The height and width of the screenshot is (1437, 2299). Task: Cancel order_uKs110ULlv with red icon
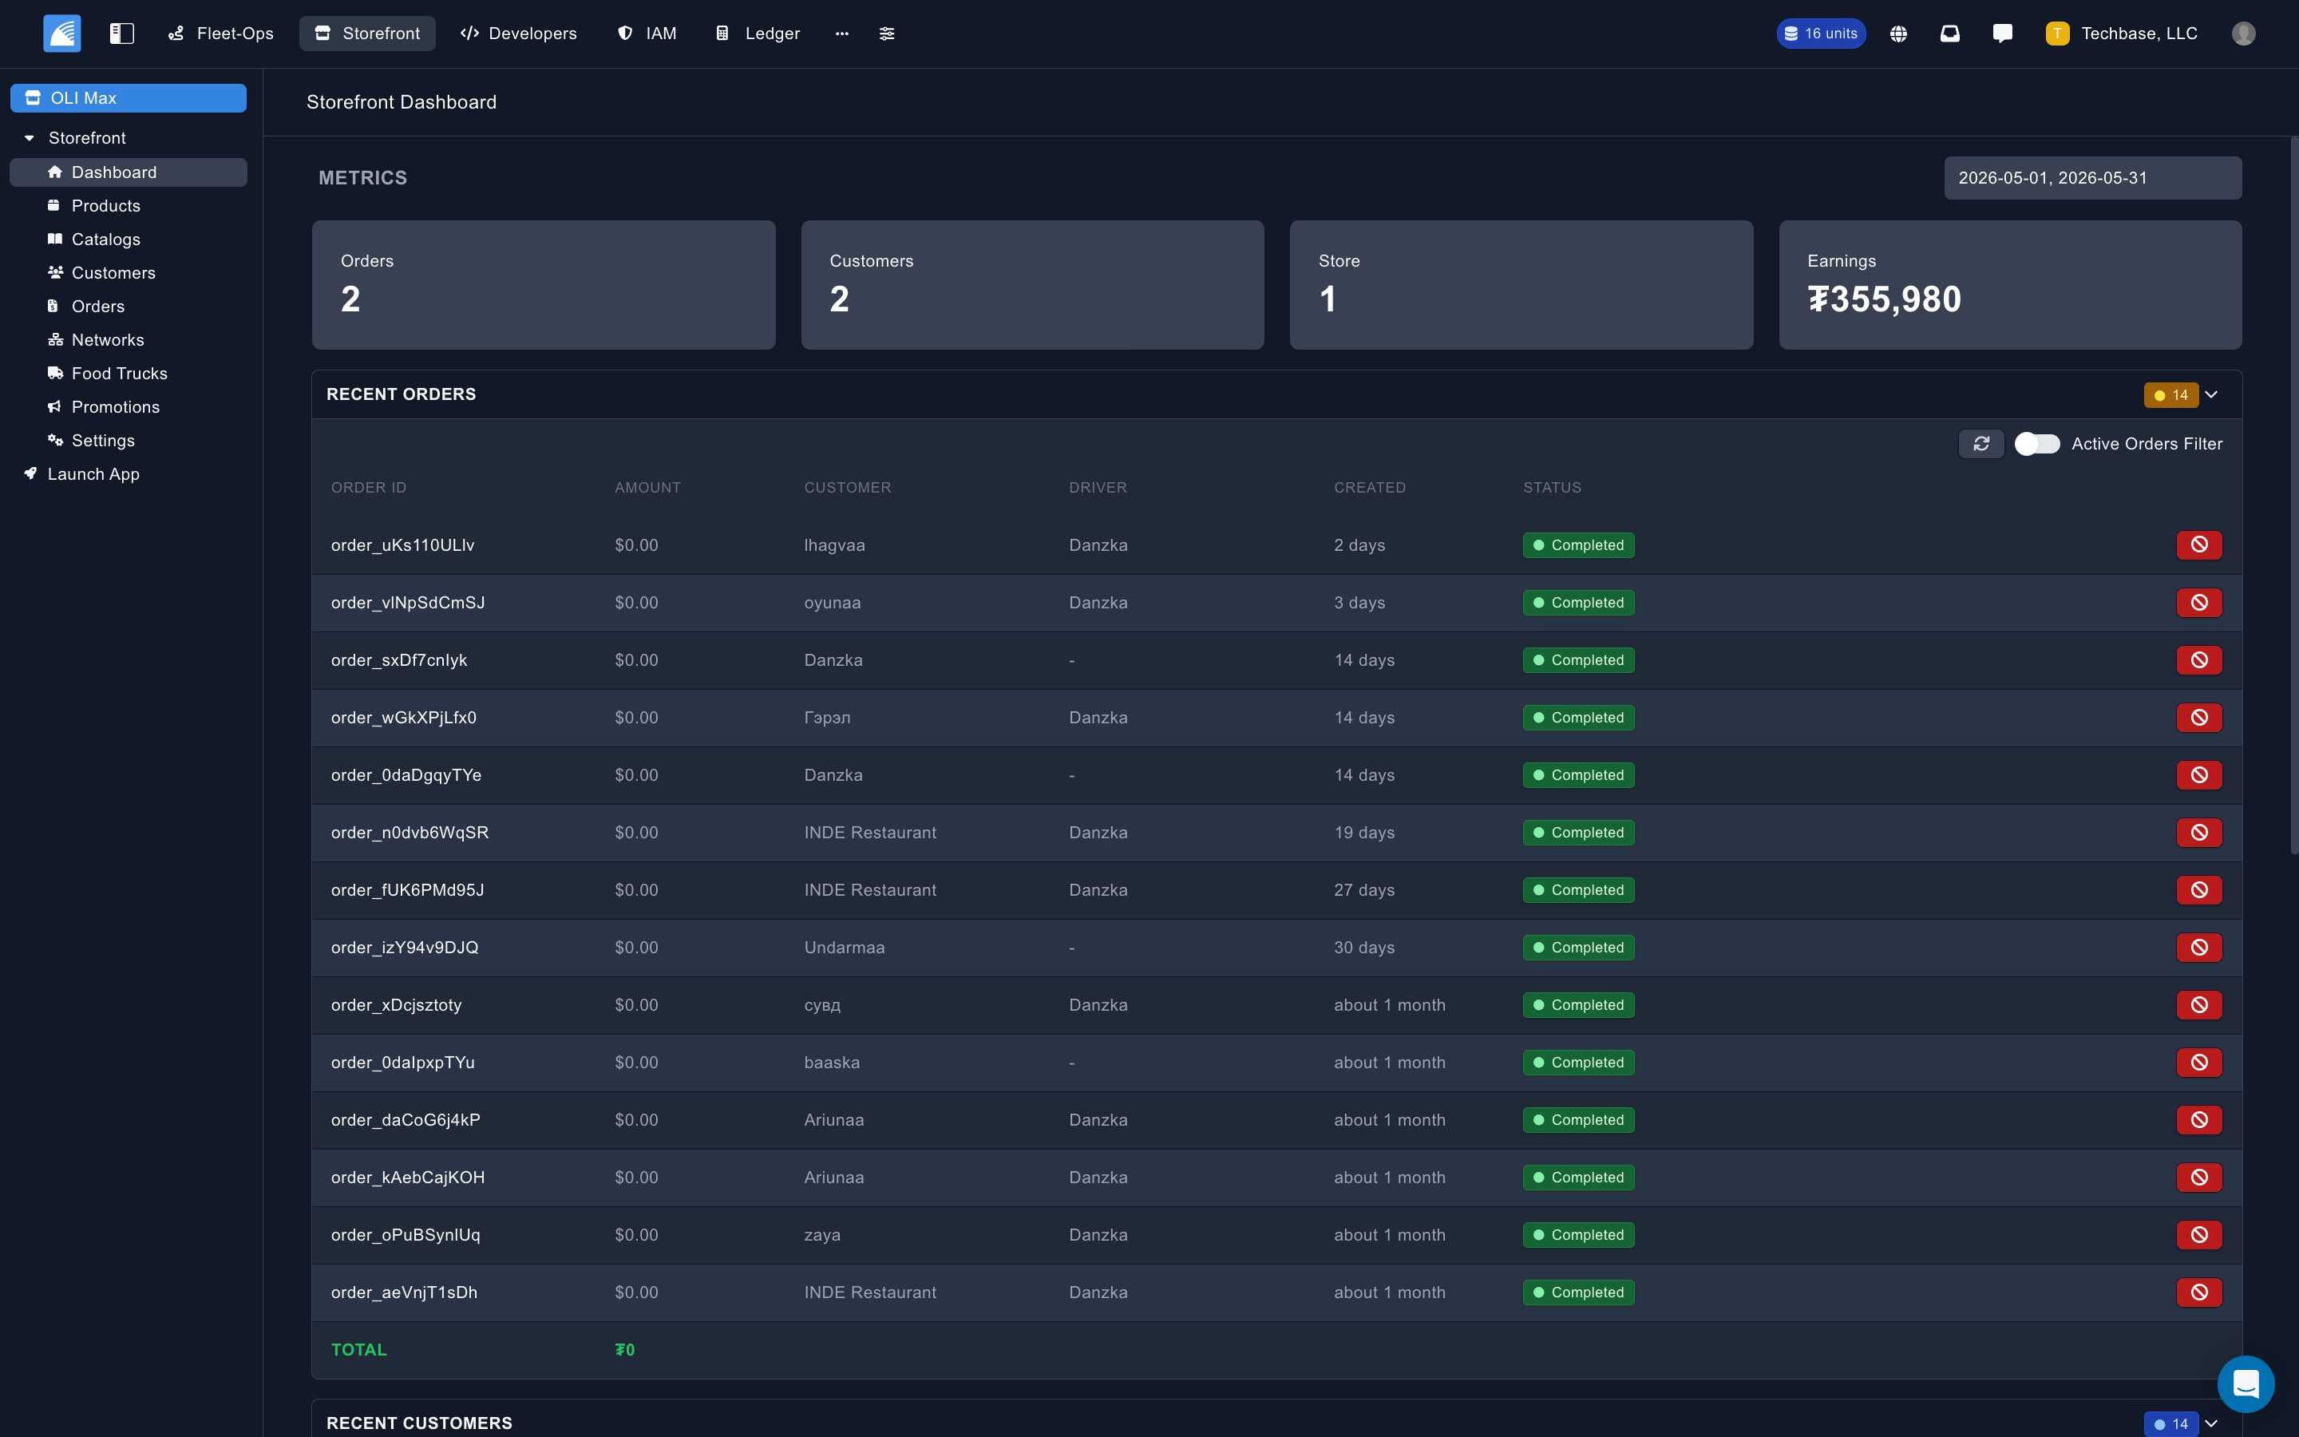2198,544
